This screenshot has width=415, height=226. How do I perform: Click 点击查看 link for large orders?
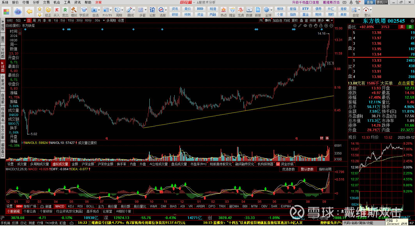coord(406,83)
